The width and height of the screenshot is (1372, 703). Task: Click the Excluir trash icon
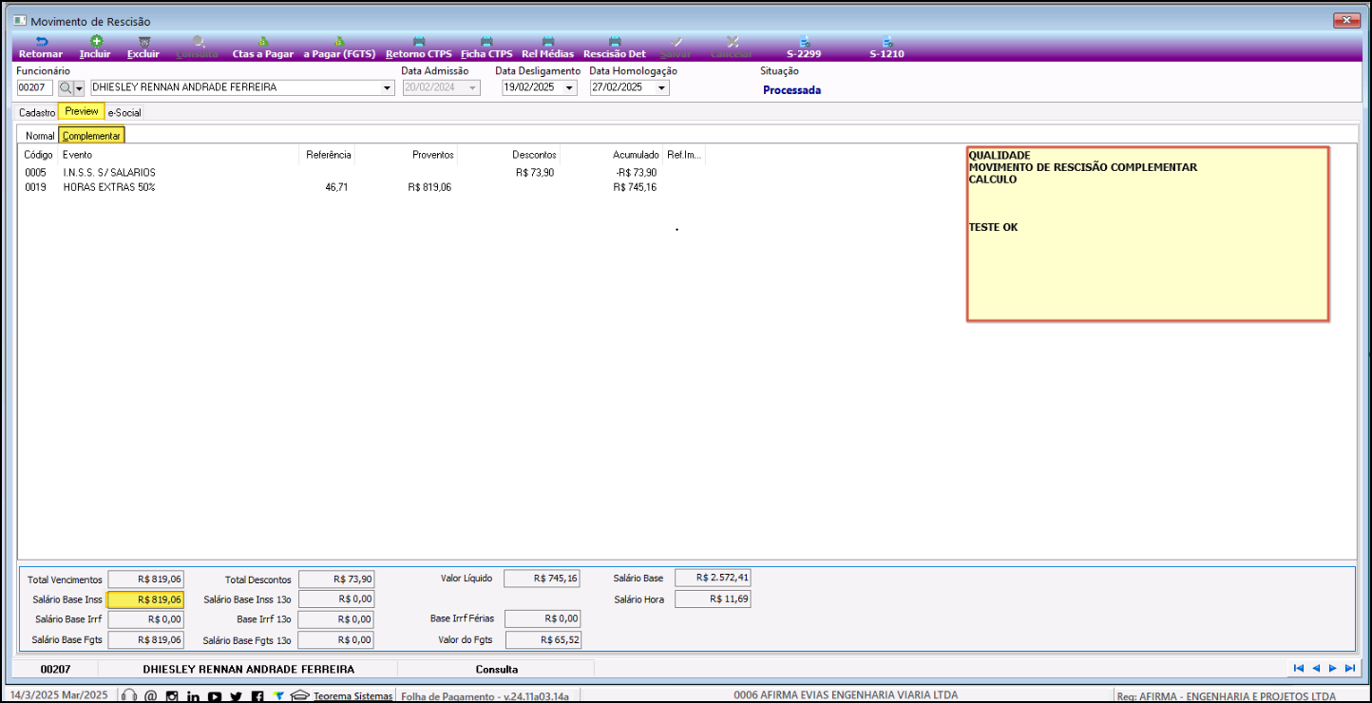(143, 42)
